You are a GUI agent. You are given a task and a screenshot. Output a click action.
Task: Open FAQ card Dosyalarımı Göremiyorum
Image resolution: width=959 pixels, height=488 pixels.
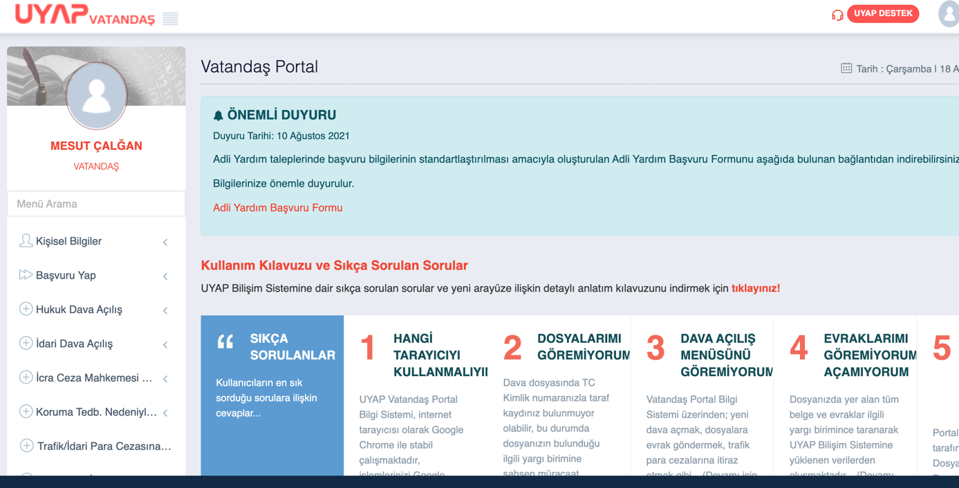coord(559,395)
